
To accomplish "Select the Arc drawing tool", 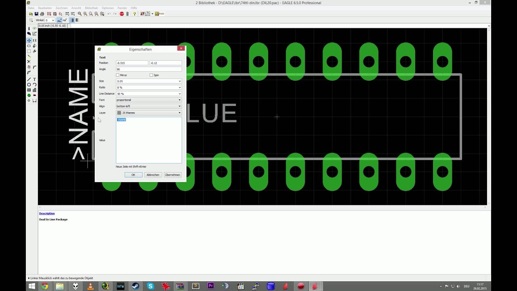I will point(35,84).
